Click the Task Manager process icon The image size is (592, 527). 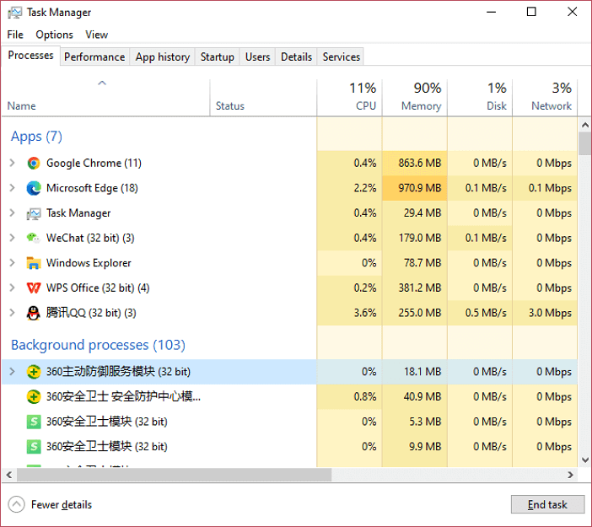point(34,213)
